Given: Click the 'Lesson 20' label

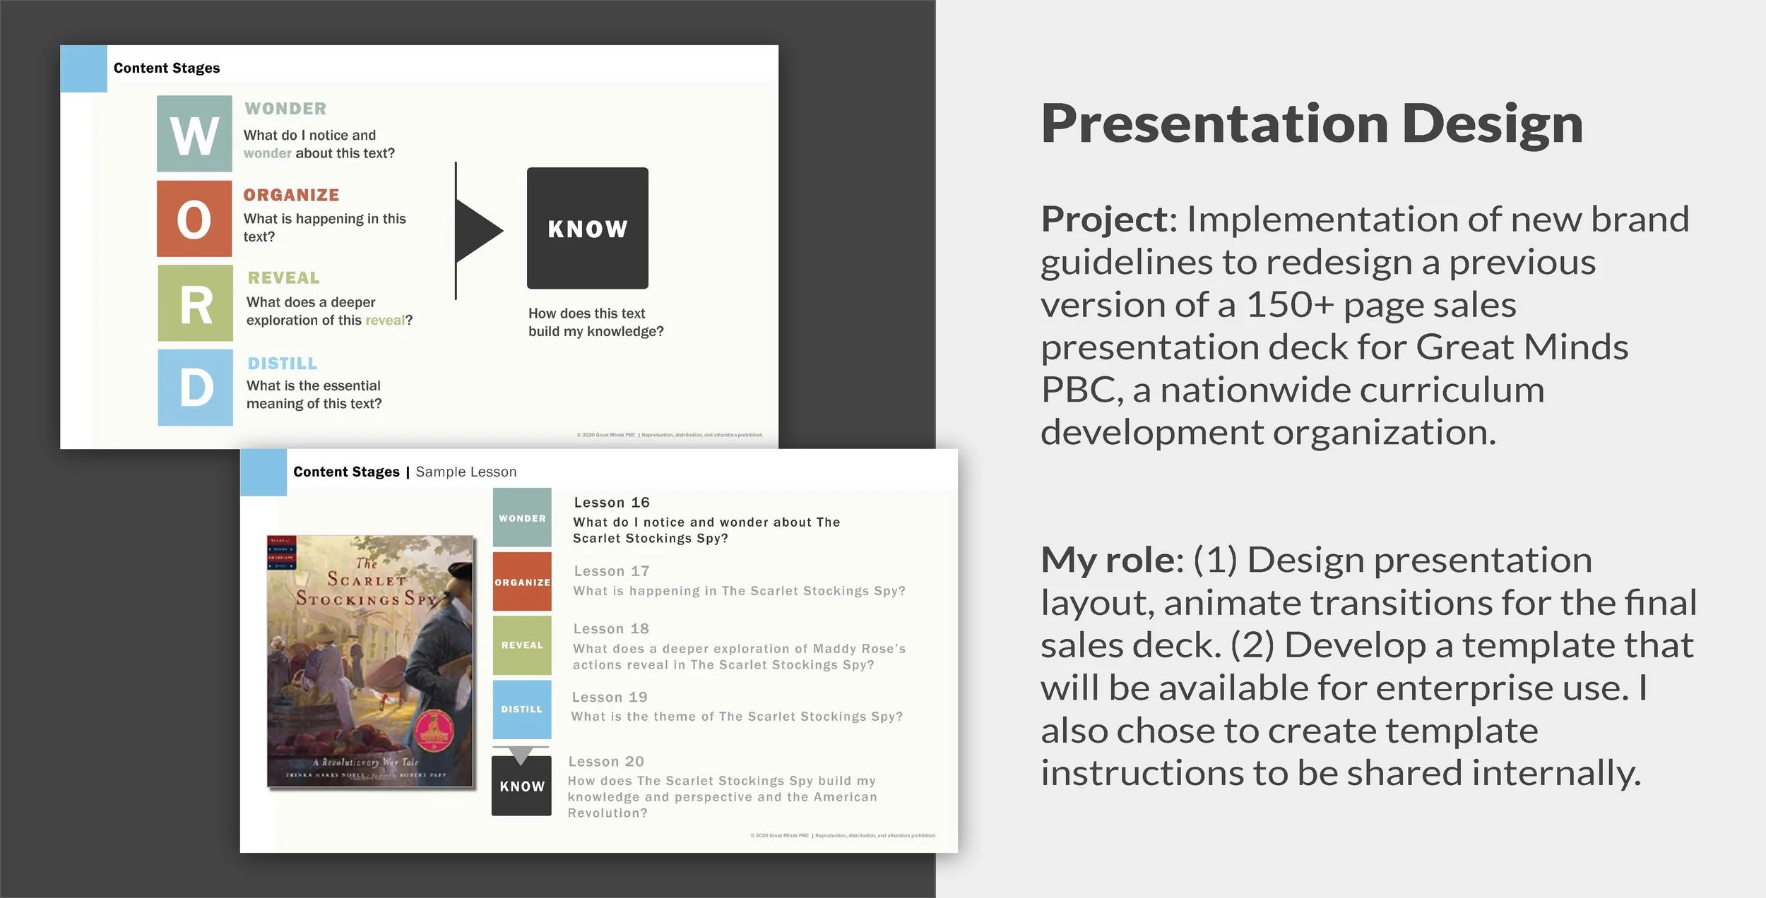Looking at the screenshot, I should tap(606, 761).
